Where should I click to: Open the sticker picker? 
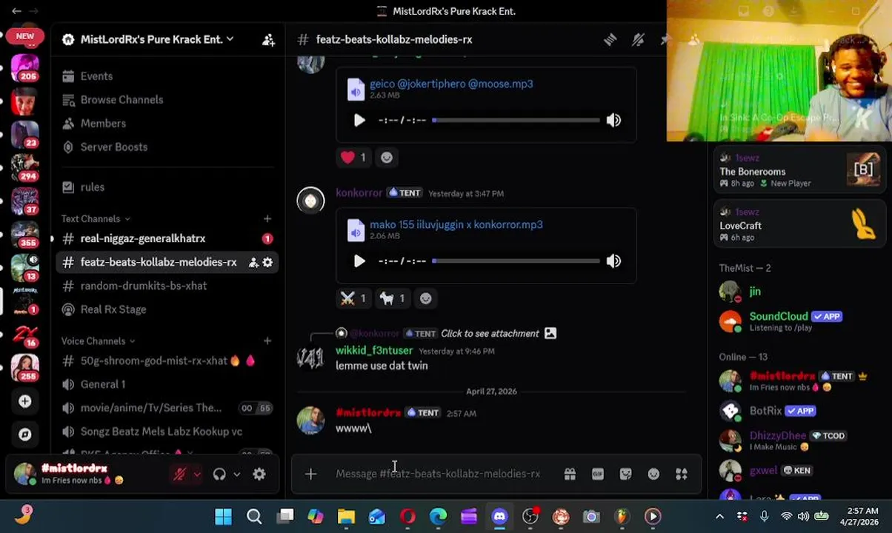point(626,474)
